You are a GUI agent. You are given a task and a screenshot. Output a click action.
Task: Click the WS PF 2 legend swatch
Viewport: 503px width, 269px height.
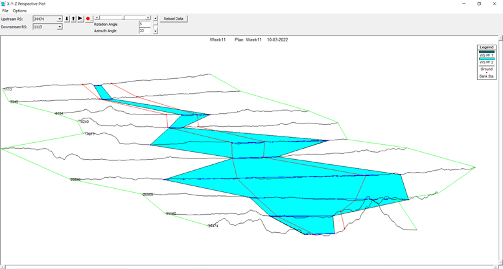tap(485, 59)
